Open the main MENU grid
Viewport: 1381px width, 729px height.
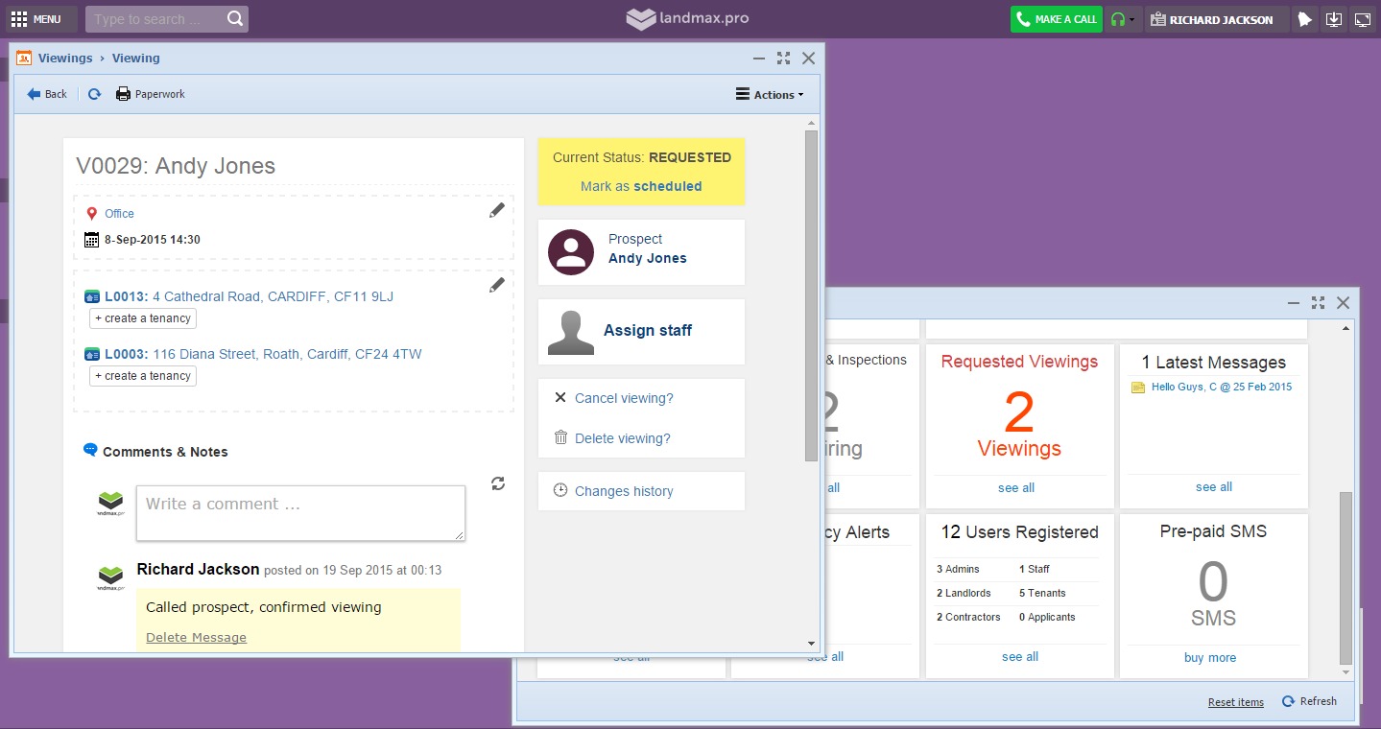point(36,19)
